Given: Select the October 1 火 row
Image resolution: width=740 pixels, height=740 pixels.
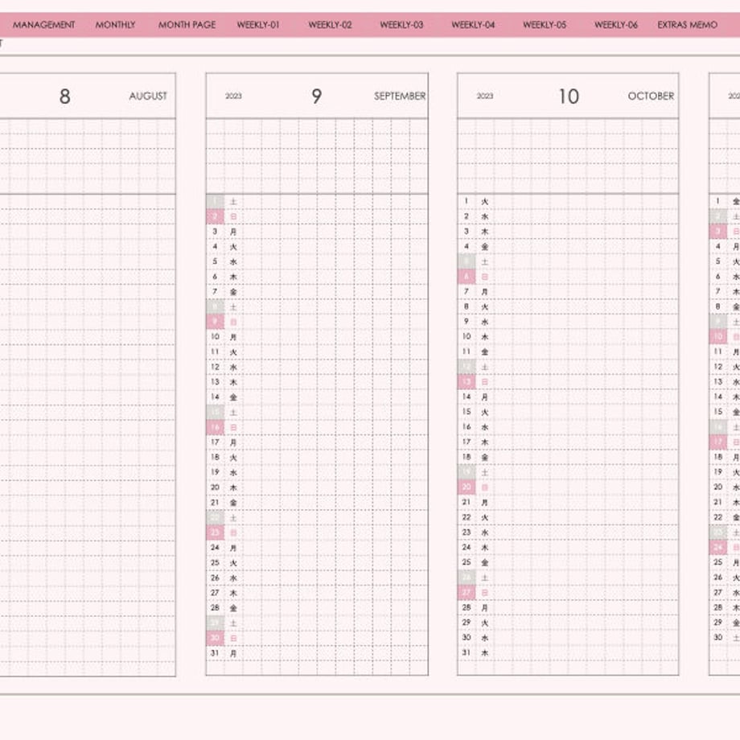Looking at the screenshot, I should click(x=568, y=202).
